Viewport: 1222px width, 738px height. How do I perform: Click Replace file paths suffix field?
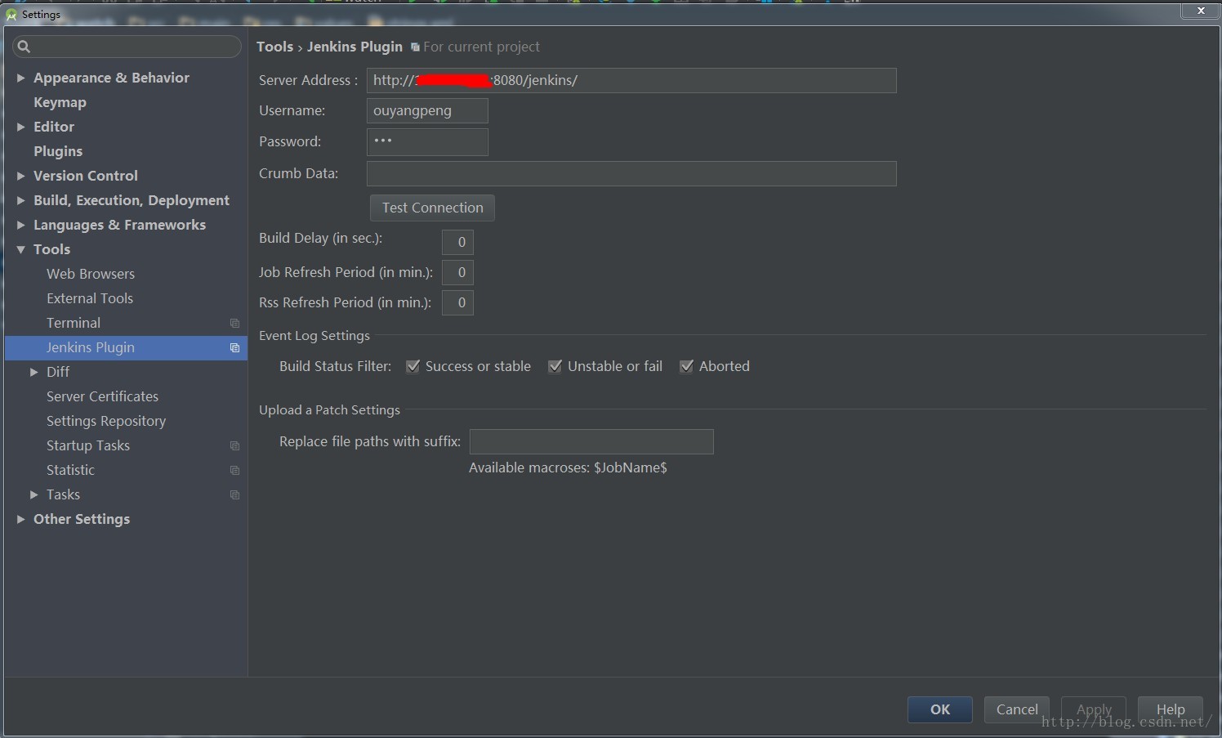pyautogui.click(x=591, y=441)
